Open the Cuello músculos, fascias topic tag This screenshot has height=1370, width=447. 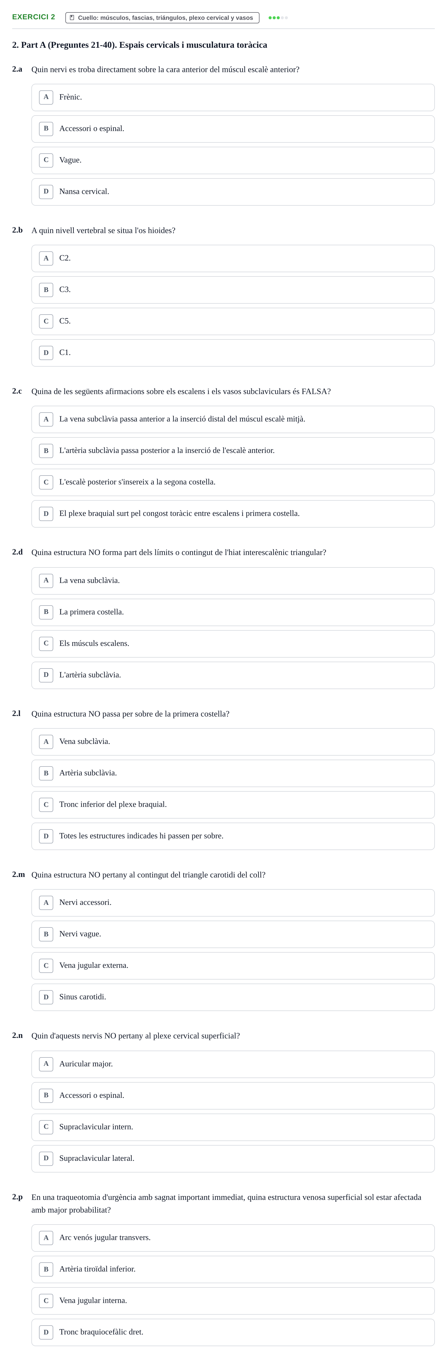(162, 18)
